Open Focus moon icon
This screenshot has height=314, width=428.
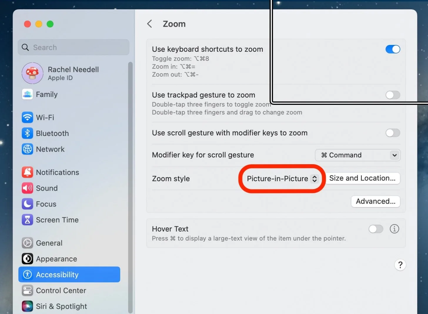click(27, 204)
